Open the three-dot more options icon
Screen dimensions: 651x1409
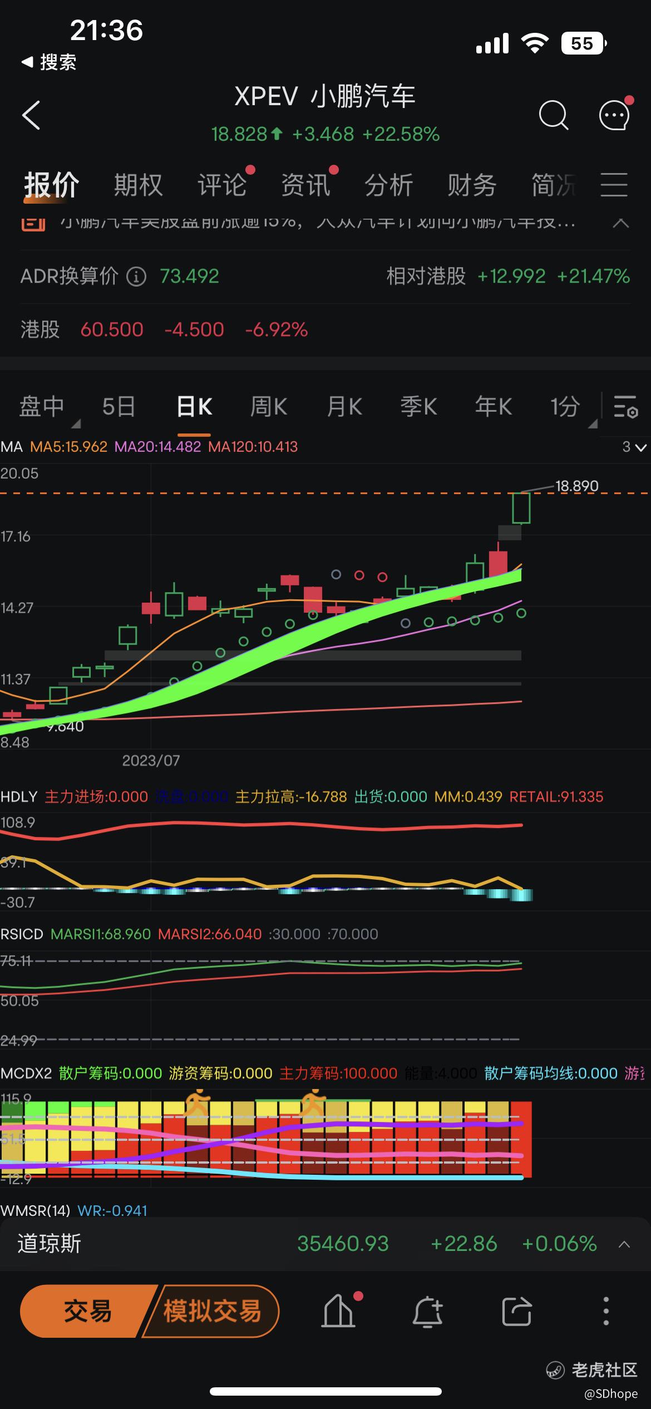tap(606, 1311)
